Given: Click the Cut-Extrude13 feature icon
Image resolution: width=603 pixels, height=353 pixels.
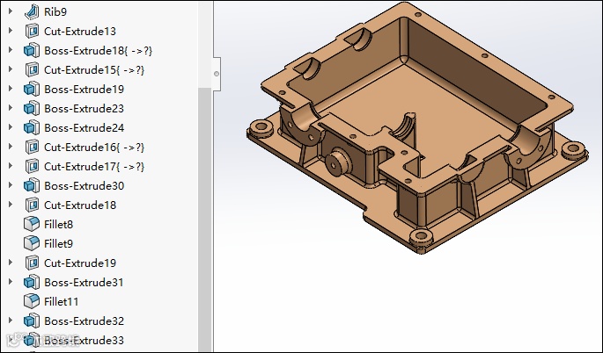Looking at the screenshot, I should [x=32, y=31].
